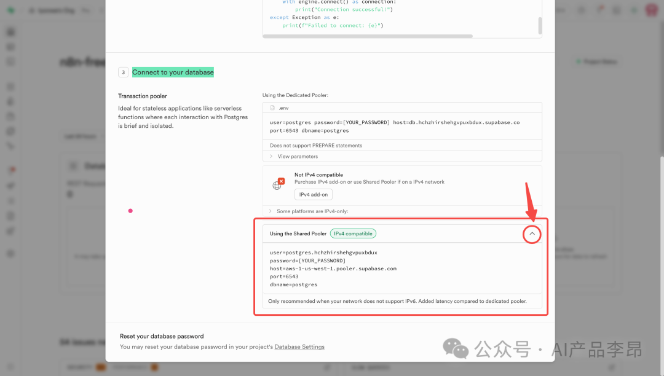Click the step 3 number badge
The image size is (664, 376).
pyautogui.click(x=123, y=72)
